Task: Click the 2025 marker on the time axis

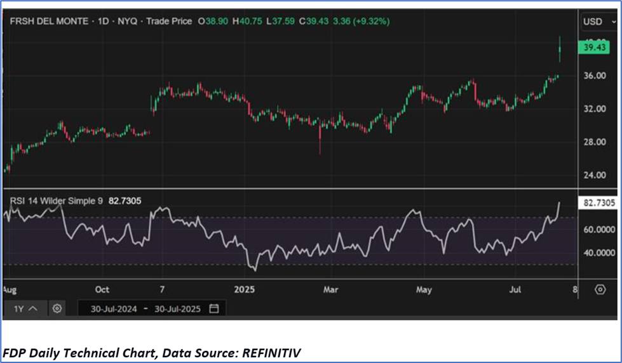Action: 245,289
